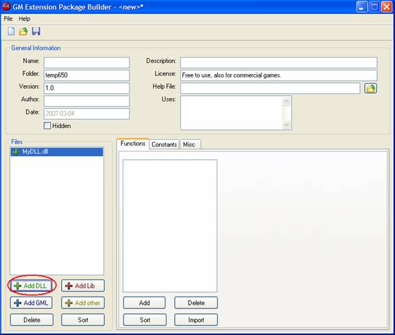Switch to the Misc tab
This screenshot has width=395, height=335.
190,145
